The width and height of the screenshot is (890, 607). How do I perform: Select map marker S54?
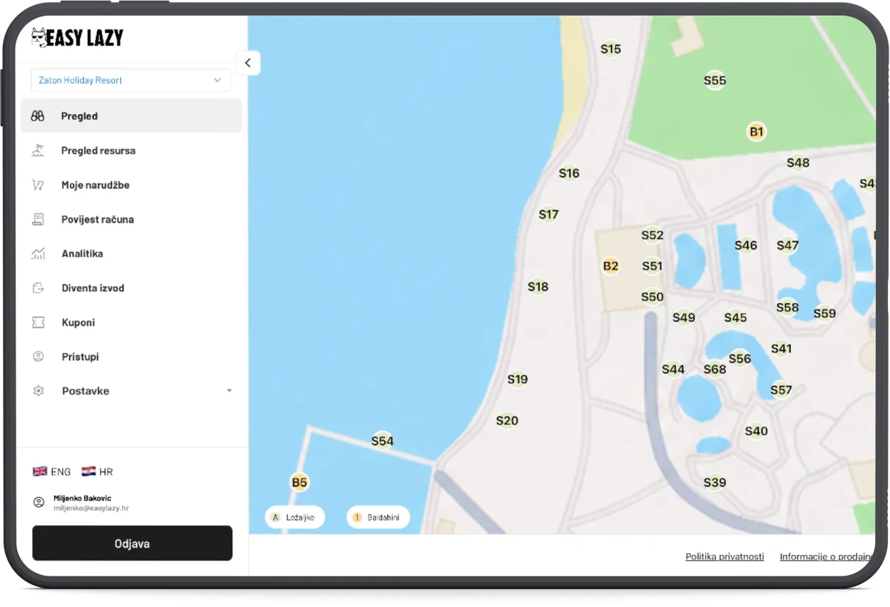pyautogui.click(x=382, y=441)
